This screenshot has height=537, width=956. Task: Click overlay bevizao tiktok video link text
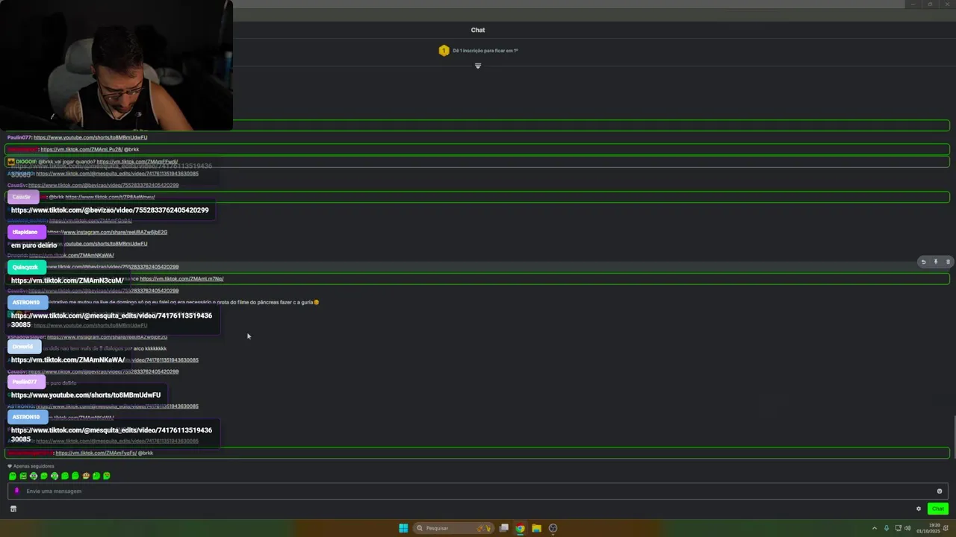[x=110, y=210]
